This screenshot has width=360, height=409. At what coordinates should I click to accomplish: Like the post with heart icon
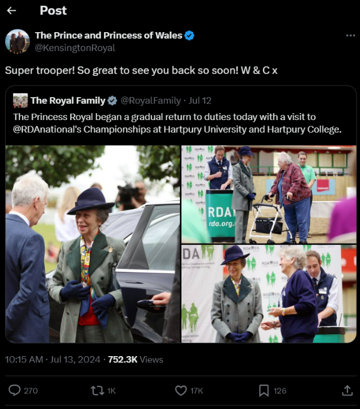coord(181,391)
